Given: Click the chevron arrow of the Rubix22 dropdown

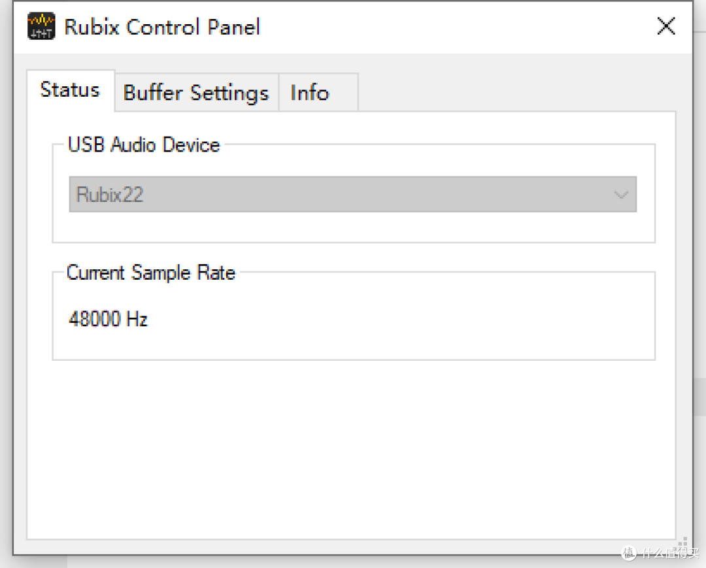Looking at the screenshot, I should [x=621, y=195].
